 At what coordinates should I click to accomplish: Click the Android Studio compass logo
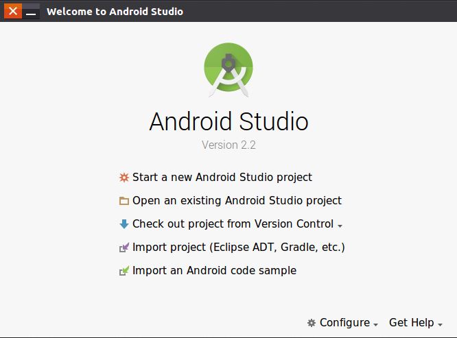tap(228, 70)
